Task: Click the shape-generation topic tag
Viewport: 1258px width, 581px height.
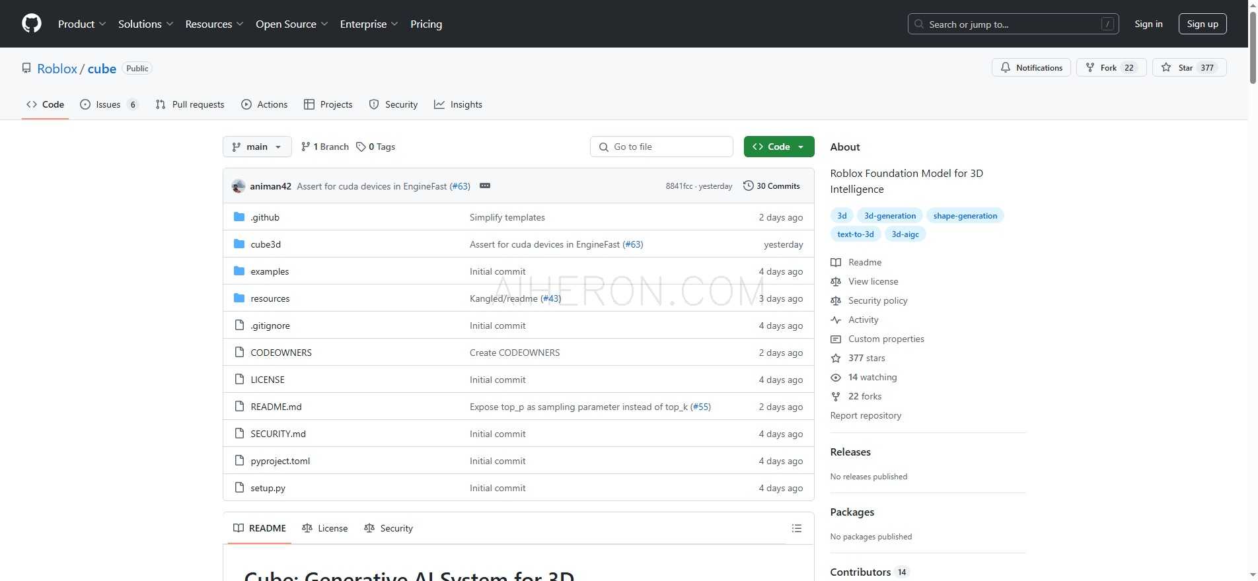Action: click(965, 215)
